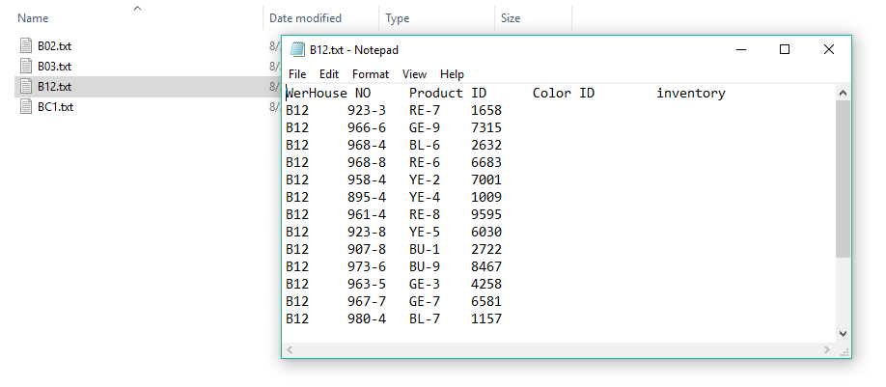Screen dimensions: 886x387
Task: Place cursor on value 7315
Action: click(486, 127)
